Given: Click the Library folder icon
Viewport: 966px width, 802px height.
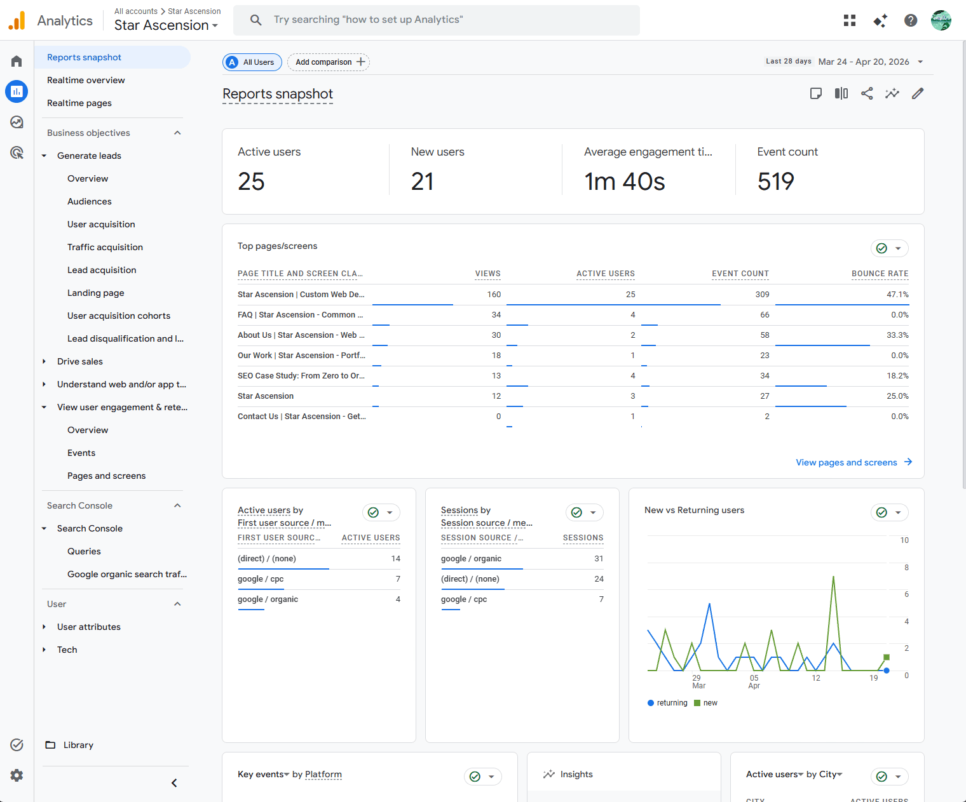Looking at the screenshot, I should point(50,745).
